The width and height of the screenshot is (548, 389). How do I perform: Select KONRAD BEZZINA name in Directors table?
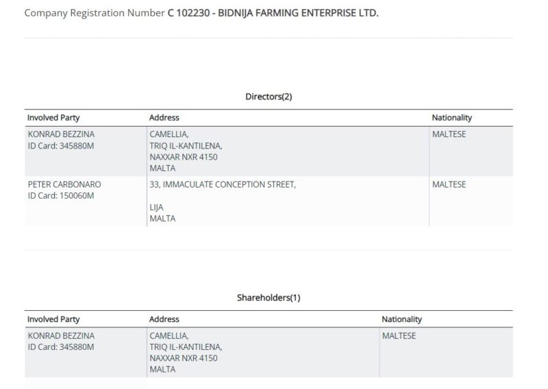[61, 134]
